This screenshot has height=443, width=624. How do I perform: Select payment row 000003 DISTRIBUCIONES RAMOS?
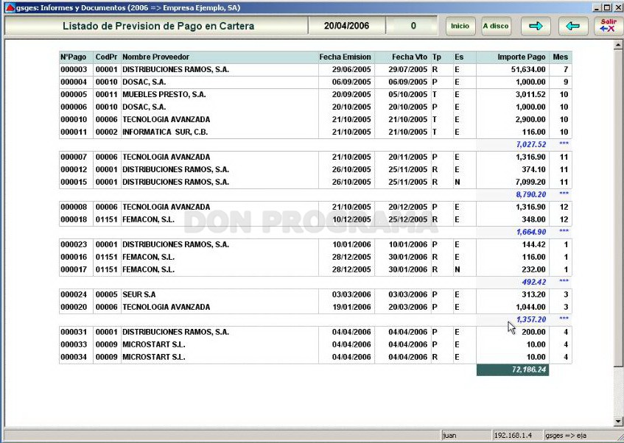315,70
